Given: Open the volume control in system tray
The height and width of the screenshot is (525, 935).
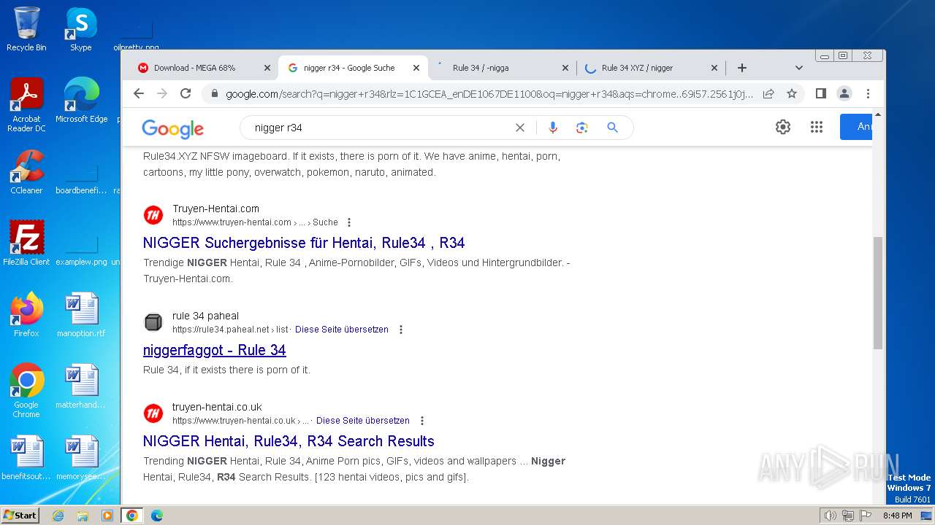Looking at the screenshot, I should (x=830, y=516).
